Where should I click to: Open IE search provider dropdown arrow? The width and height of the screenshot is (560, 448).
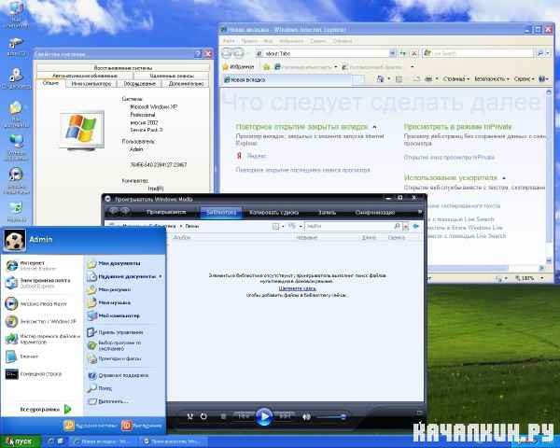click(x=548, y=53)
